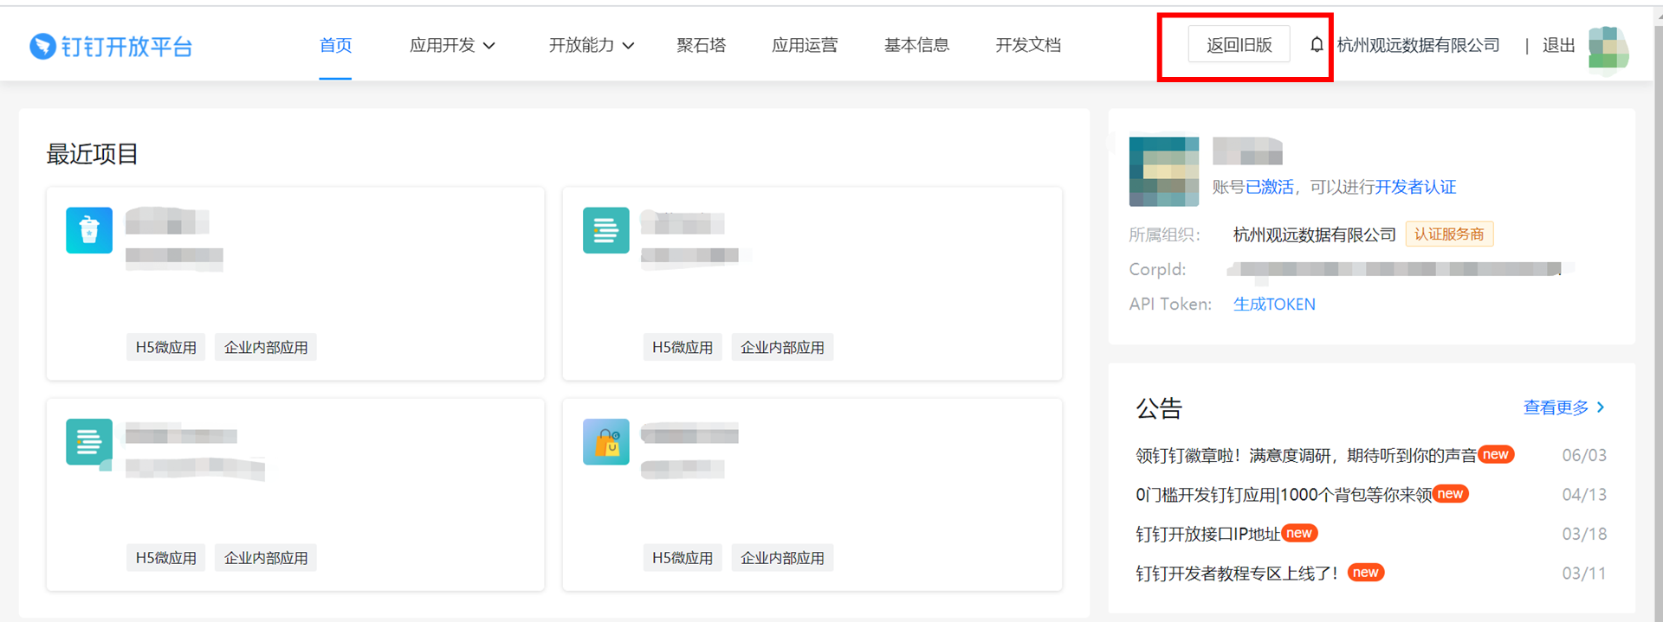Open the 应用运营 menu item
1663x622 pixels.
805,45
